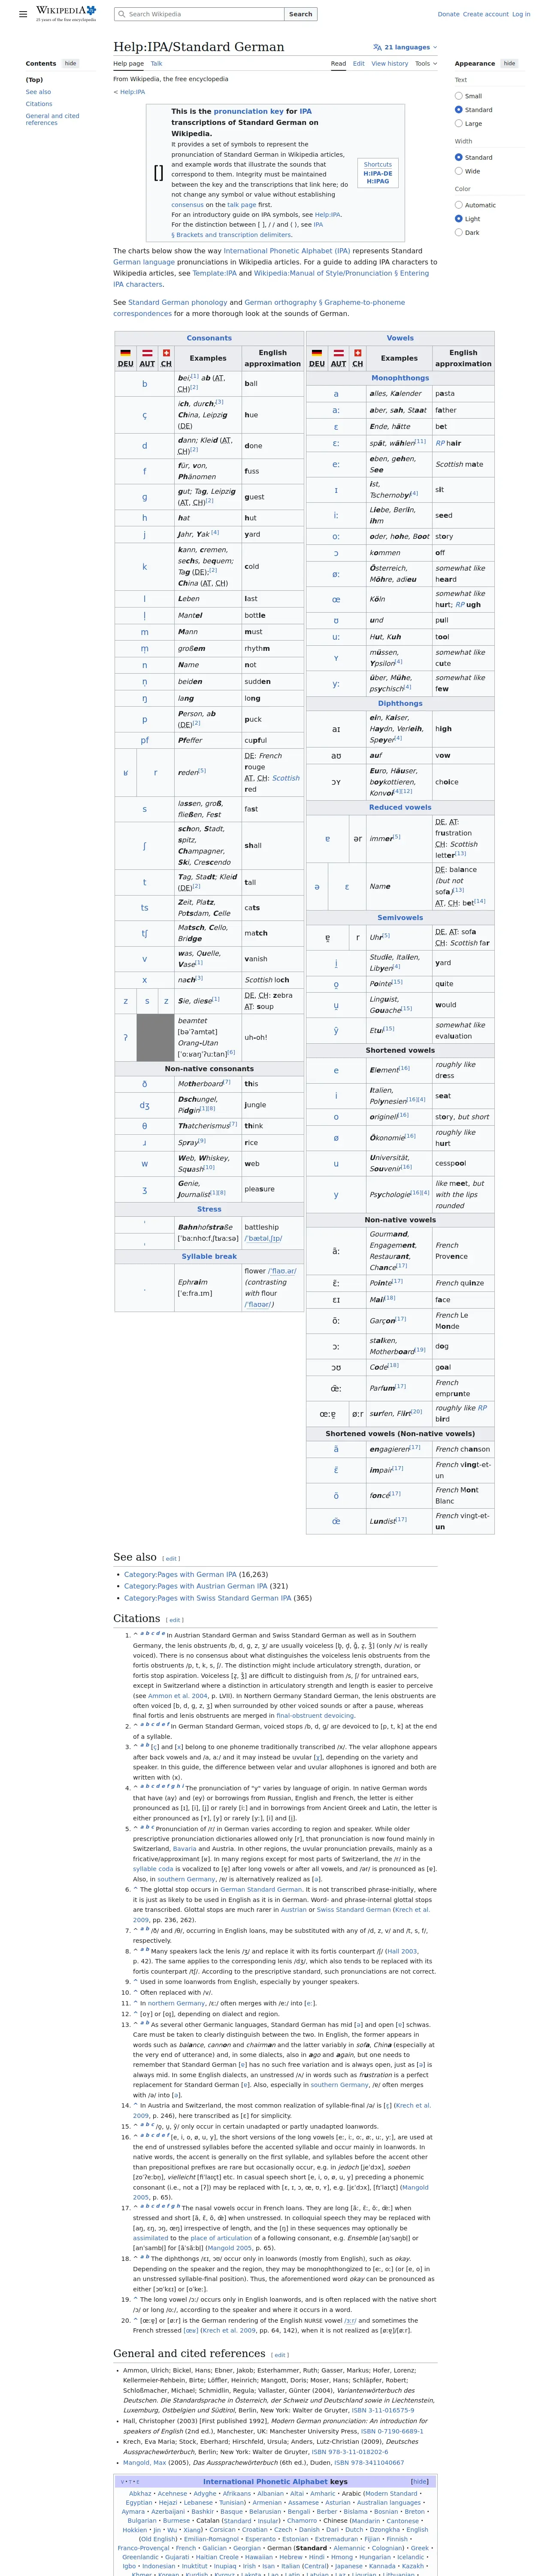Click the Log in link
This screenshot has height=2576, width=551.
click(521, 14)
